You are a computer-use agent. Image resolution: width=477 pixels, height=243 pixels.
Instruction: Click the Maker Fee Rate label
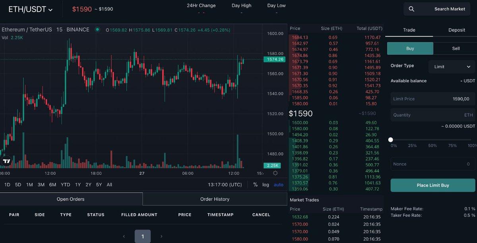coord(407,209)
